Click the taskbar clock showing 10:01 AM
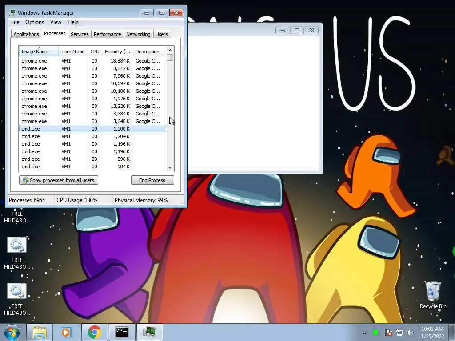The image size is (455, 341). 432,332
